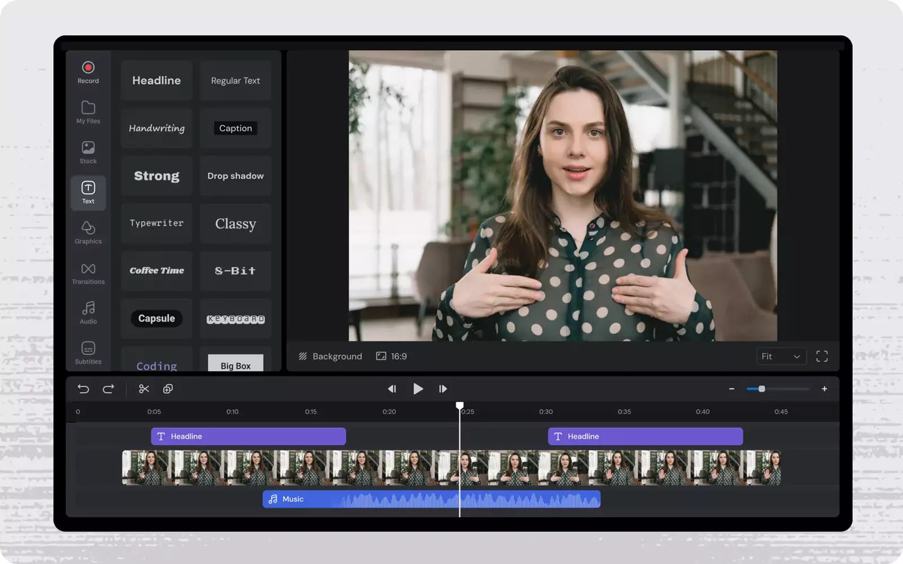Click the Background button
This screenshot has width=903, height=564.
tap(330, 356)
